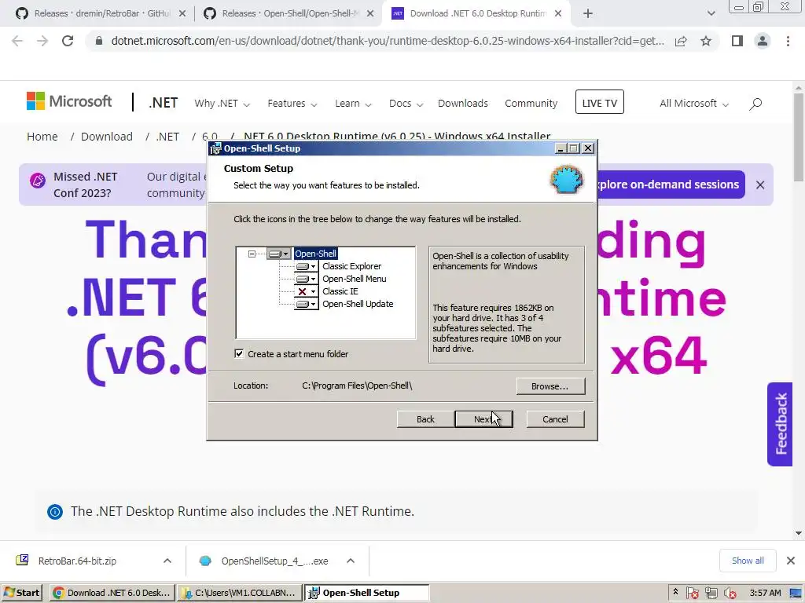Bookmark this page with the star

[x=706, y=41]
